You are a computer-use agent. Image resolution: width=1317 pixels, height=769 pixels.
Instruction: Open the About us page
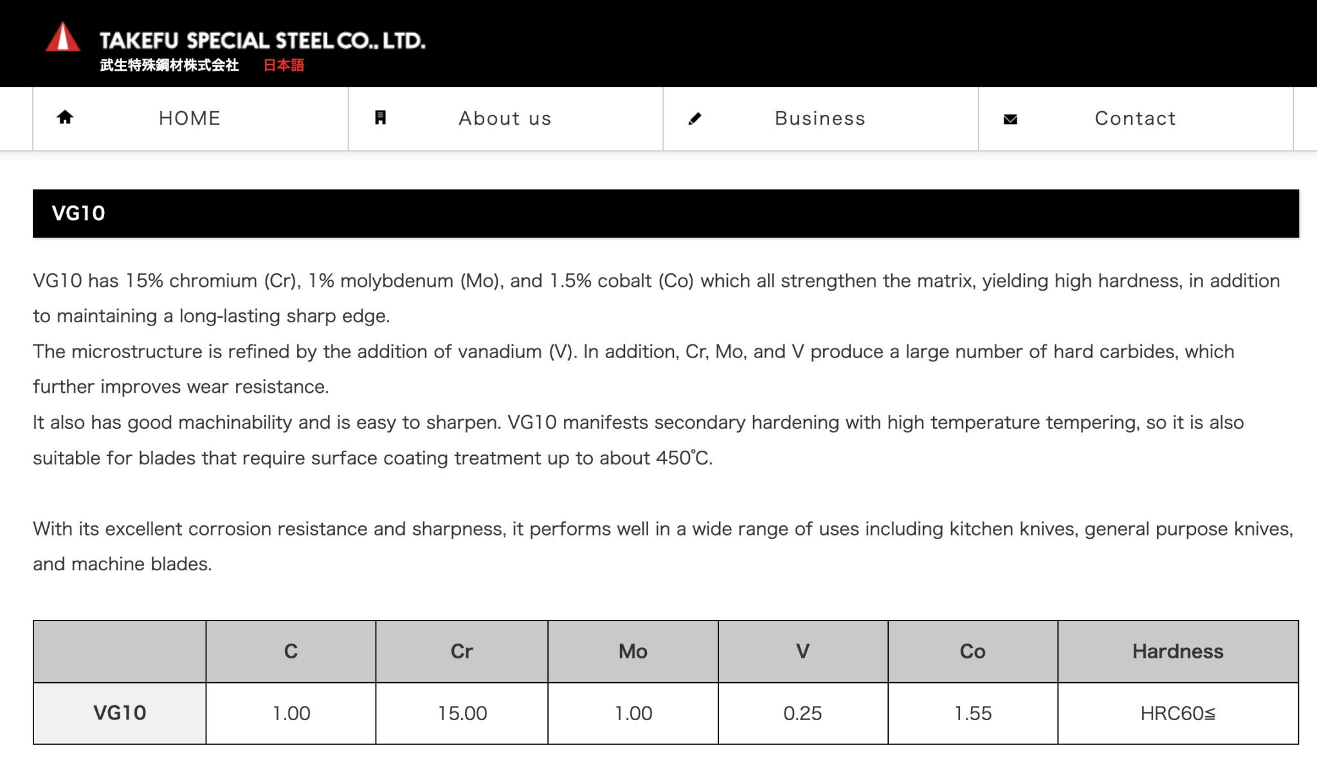(504, 118)
